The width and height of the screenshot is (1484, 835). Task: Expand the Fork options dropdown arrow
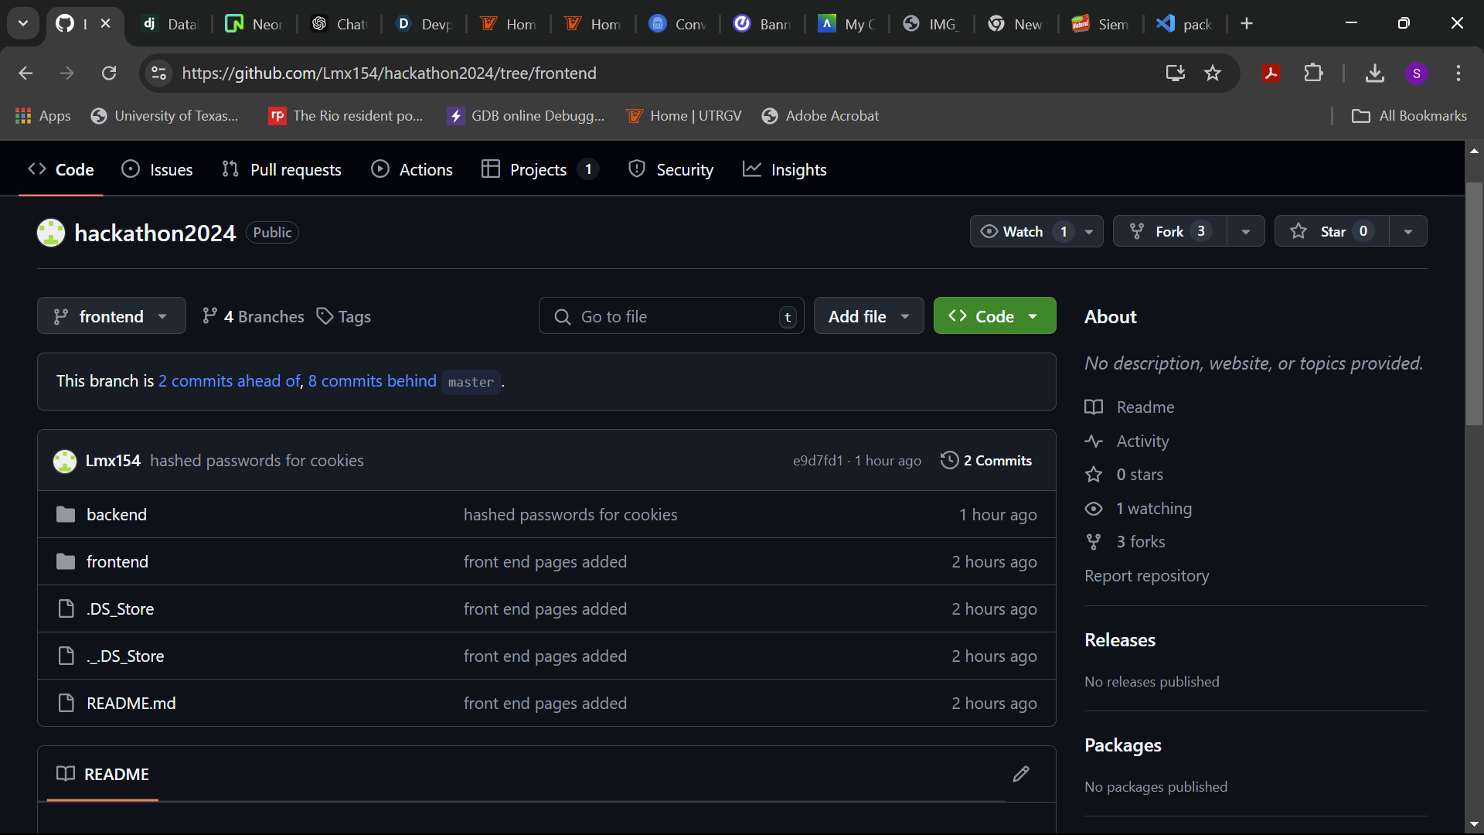coord(1245,231)
